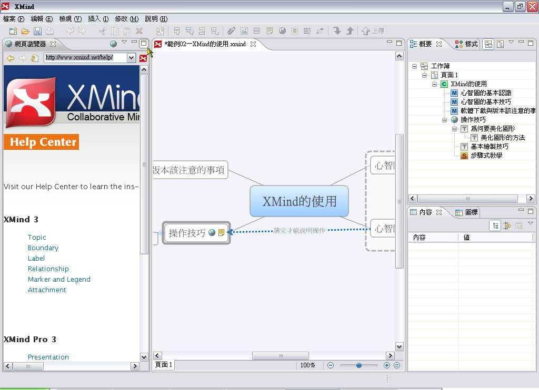Click globe hyperlink icon on 操作技巧 topic
Screen dimensions: 539x390
[212, 232]
